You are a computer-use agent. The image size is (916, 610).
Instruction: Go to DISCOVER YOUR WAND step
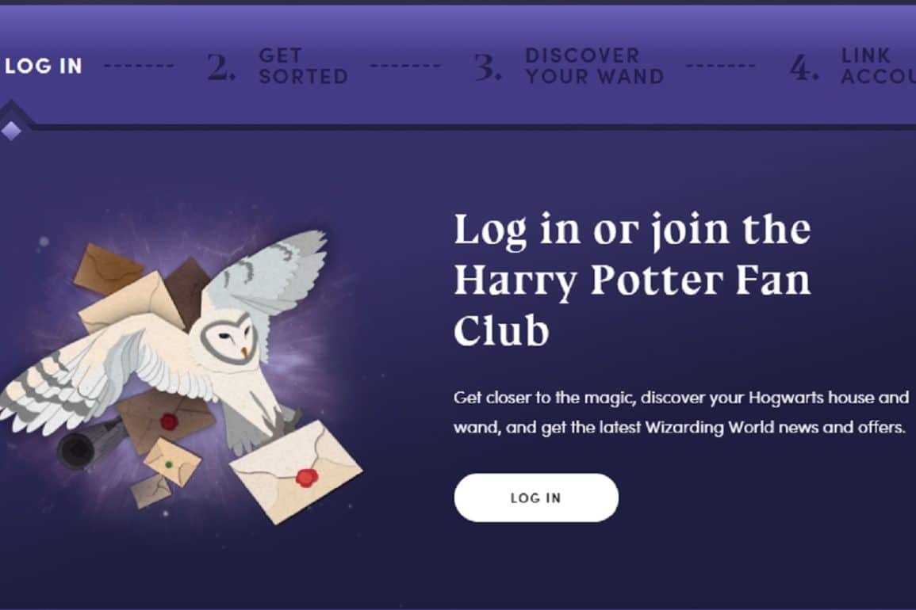click(x=594, y=66)
